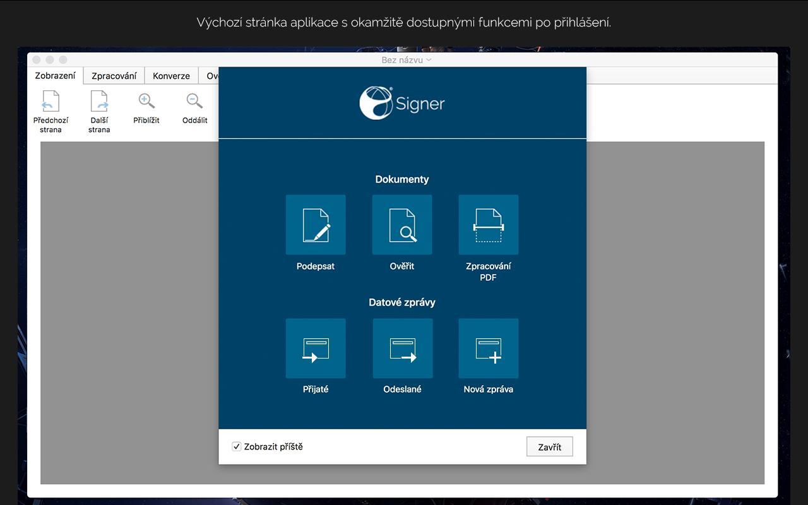
Task: Close the dialog with Zavřít button
Action: [x=550, y=447]
